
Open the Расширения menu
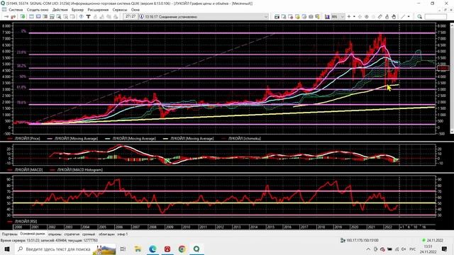[x=98, y=9]
